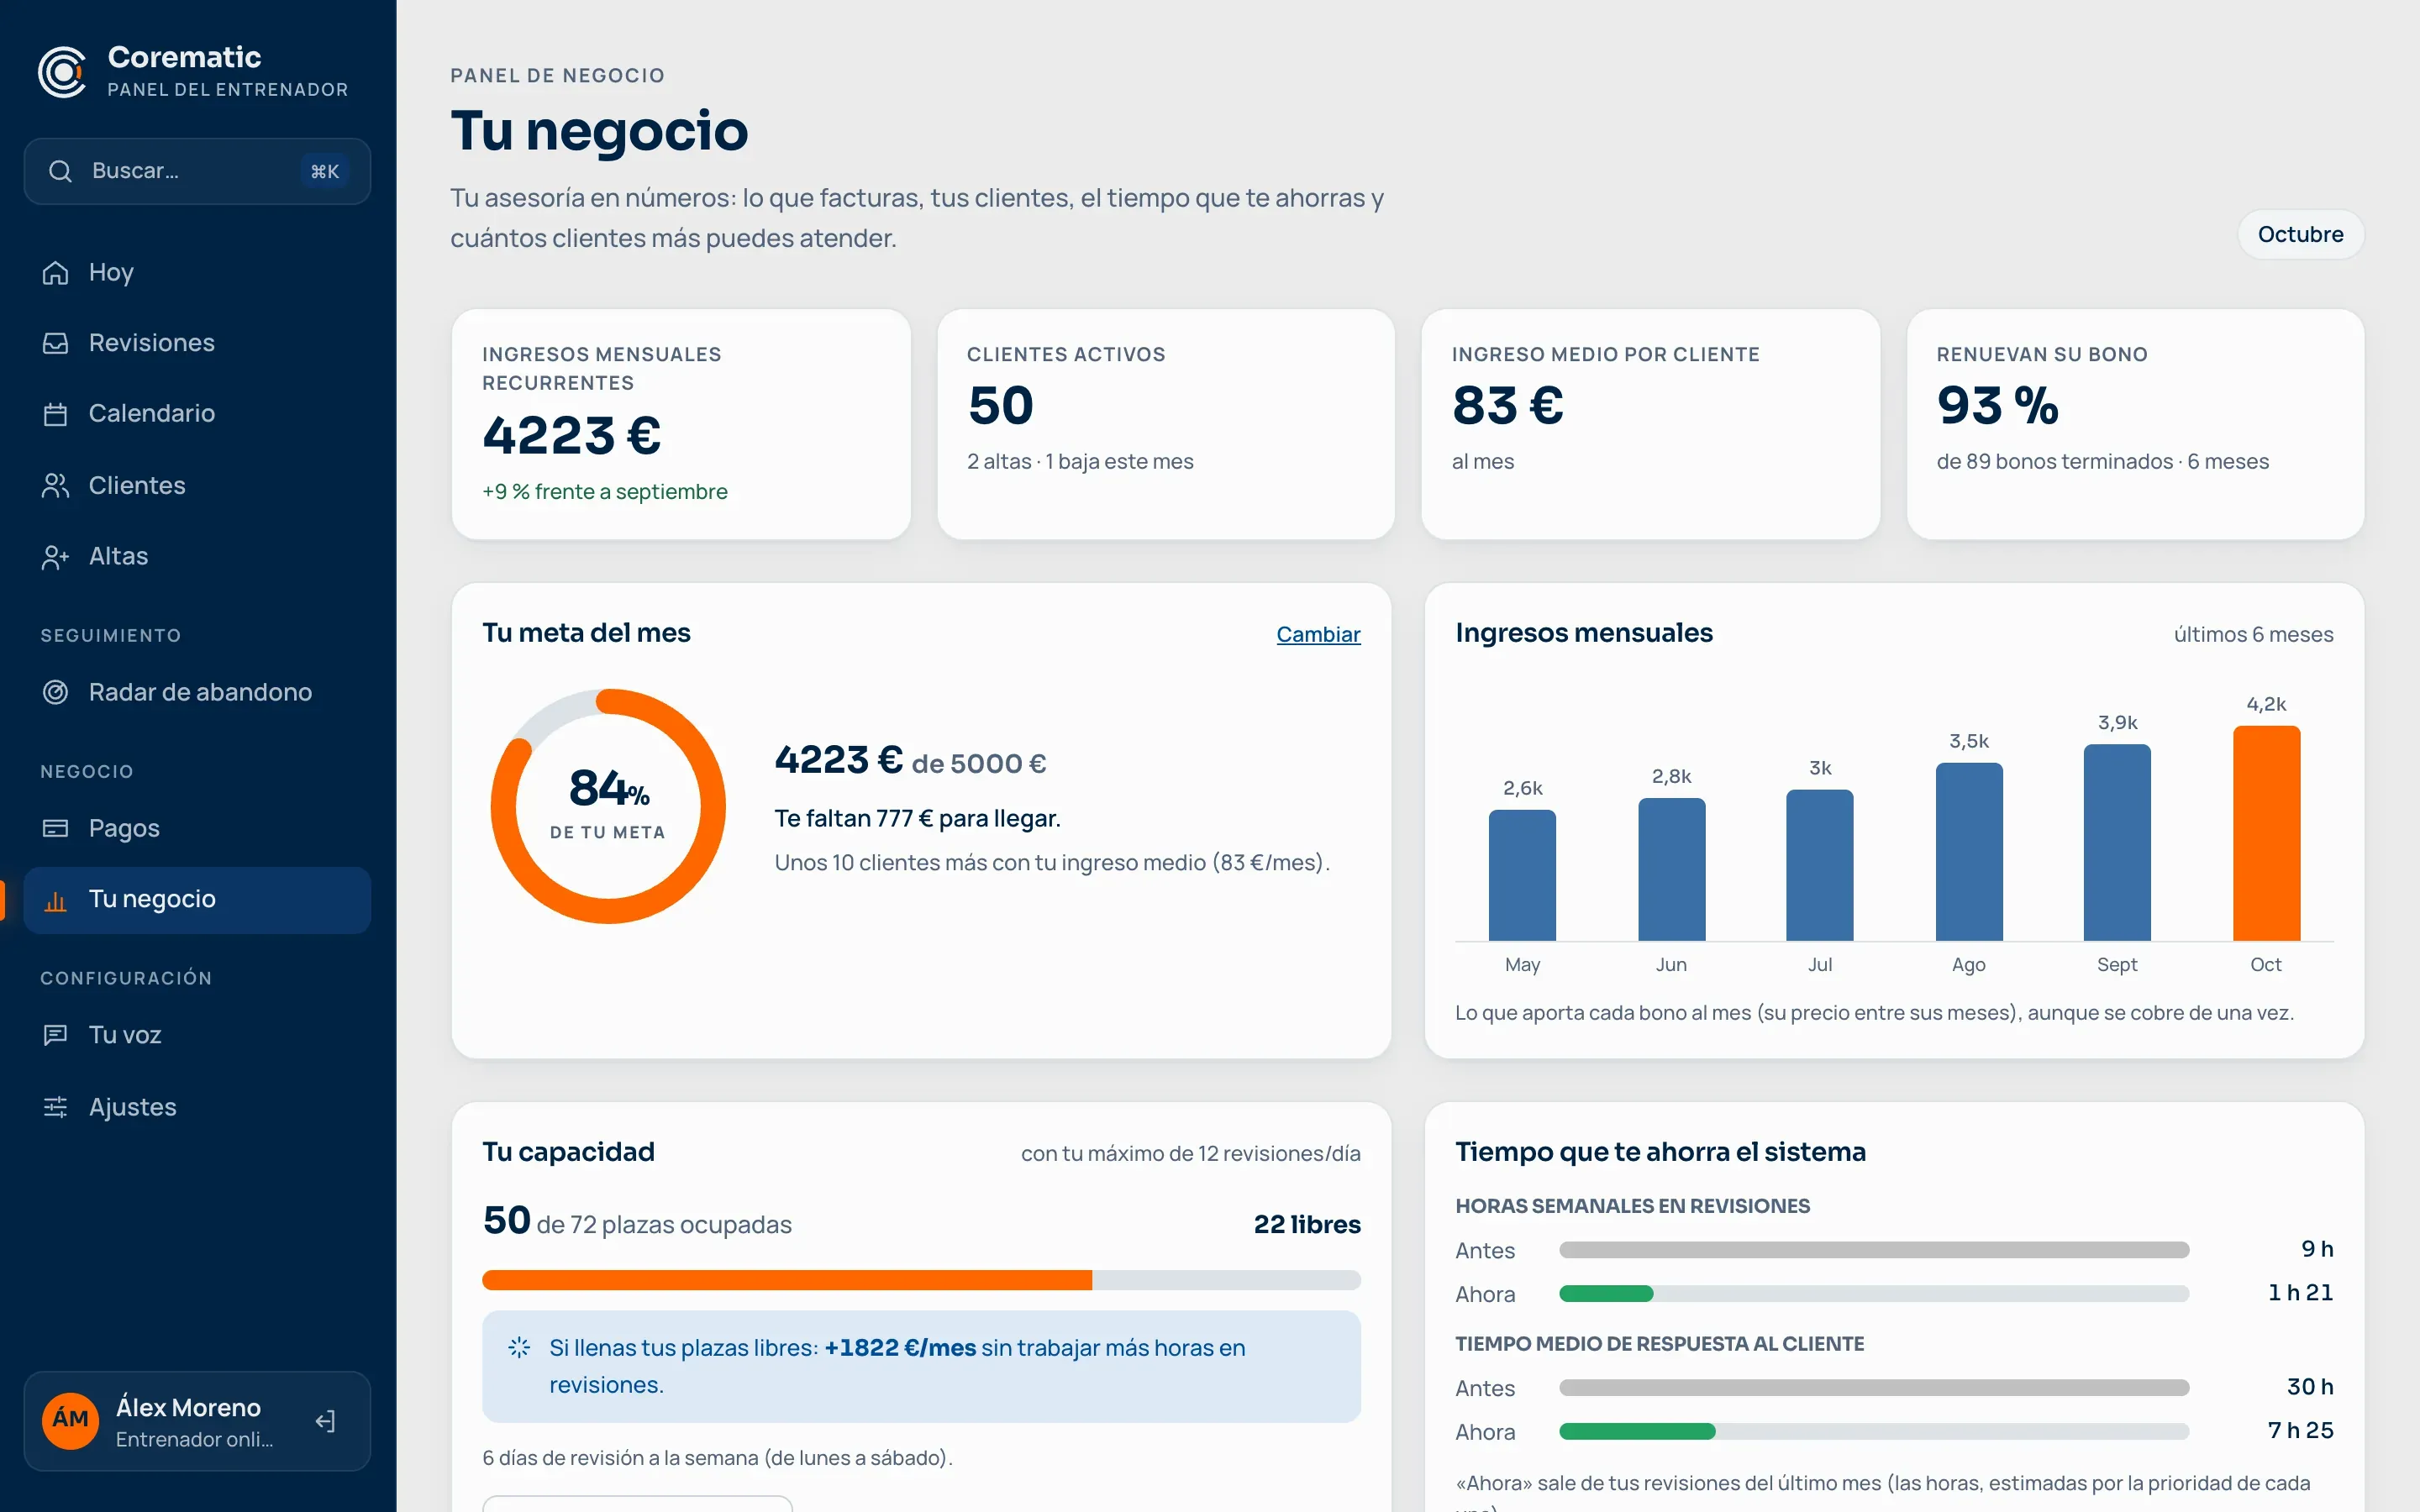Open Álex Moreno profile card

(197, 1421)
